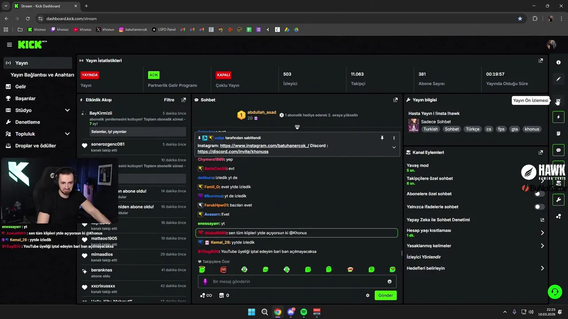The width and height of the screenshot is (568, 319).
Task: Click the note page icon in right sidebar
Action: pos(559,133)
